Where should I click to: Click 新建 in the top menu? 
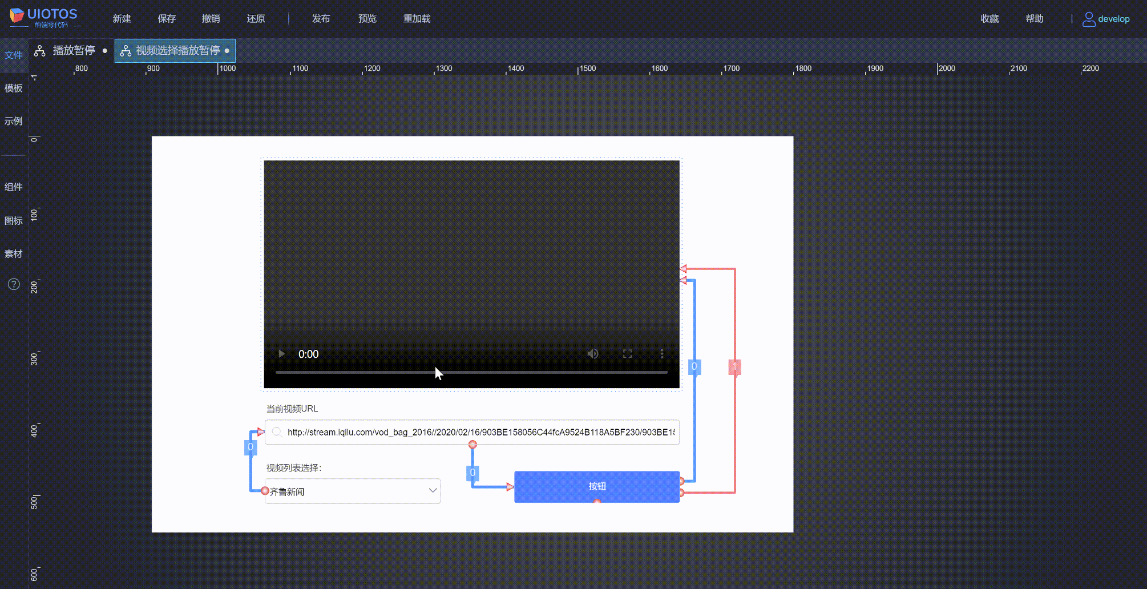coord(122,19)
